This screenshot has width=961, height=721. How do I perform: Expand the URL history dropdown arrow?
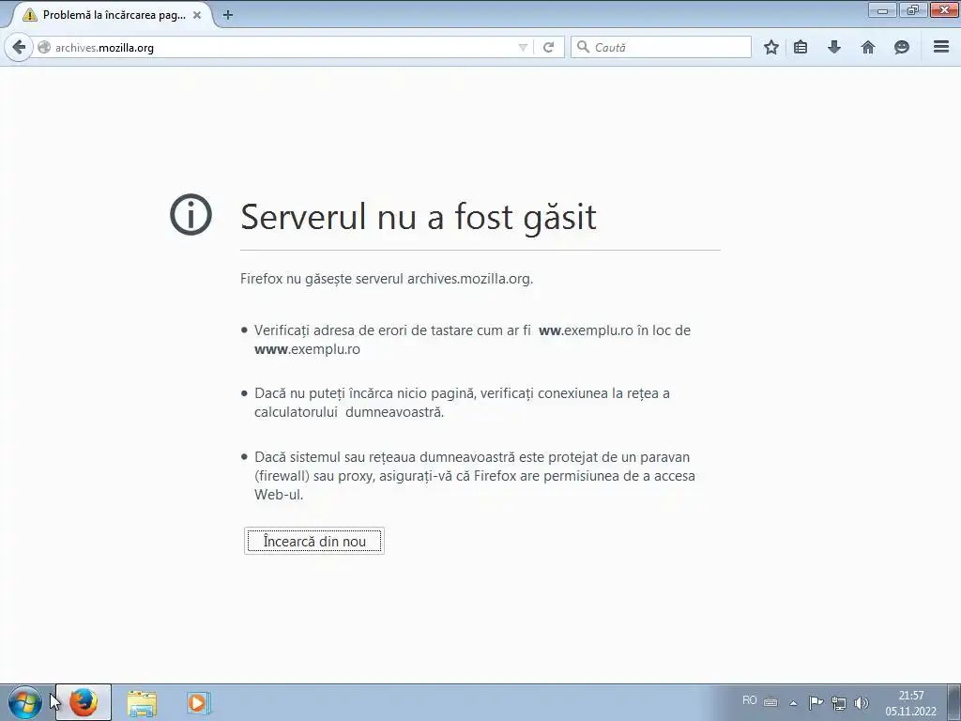(x=523, y=47)
